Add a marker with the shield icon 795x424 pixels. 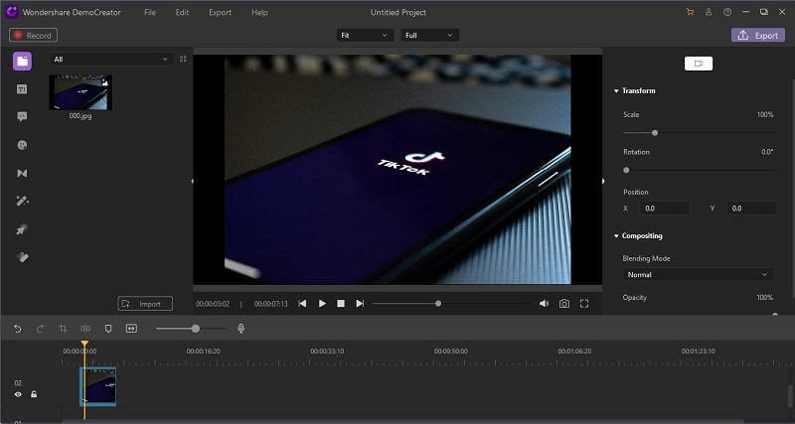point(108,329)
